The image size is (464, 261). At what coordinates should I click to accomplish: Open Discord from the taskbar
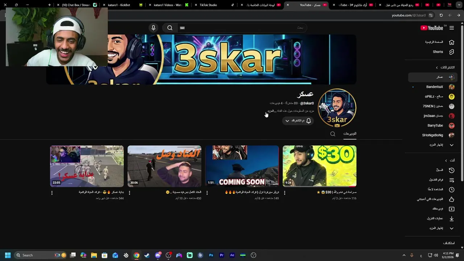pyautogui.click(x=158, y=255)
